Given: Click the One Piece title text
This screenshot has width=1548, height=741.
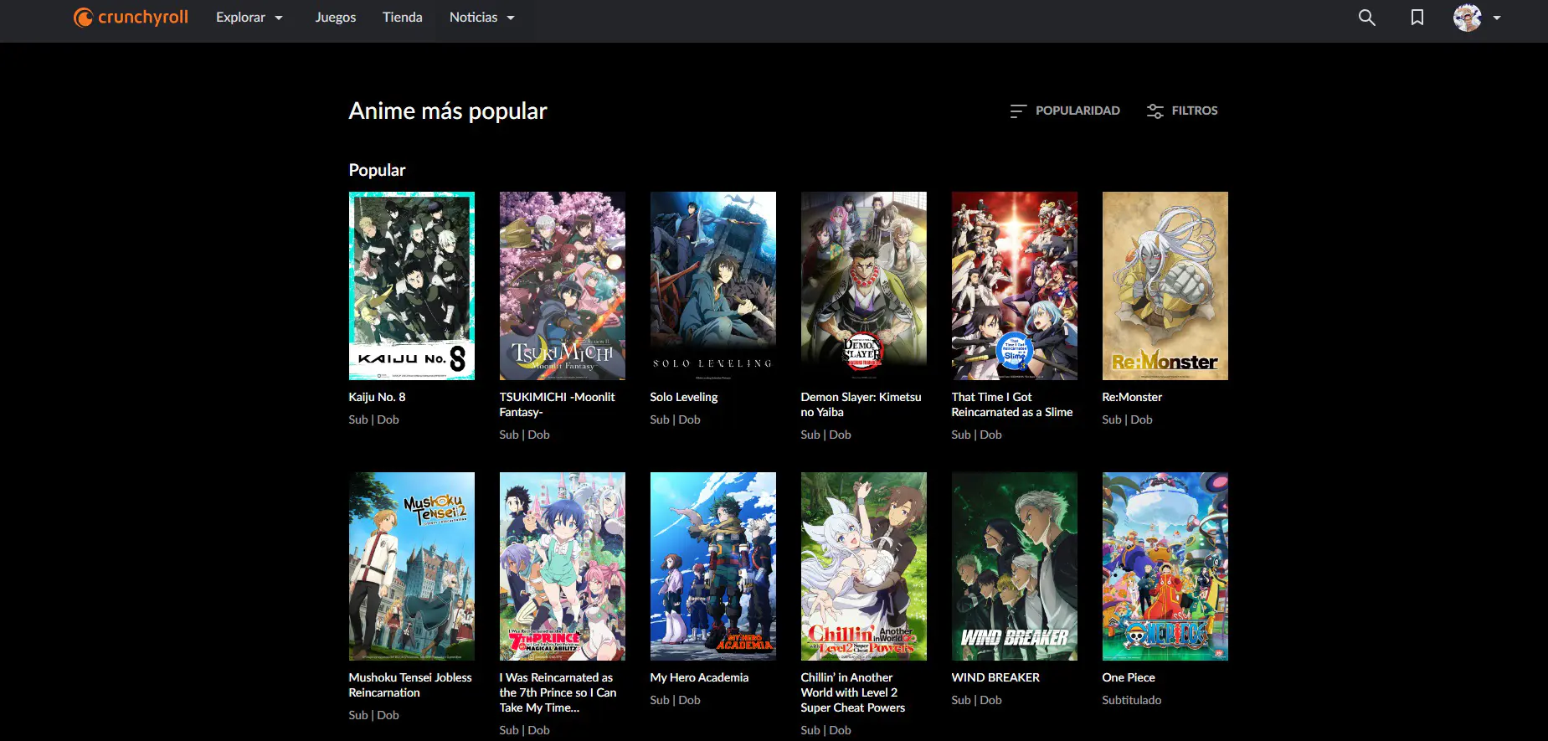Looking at the screenshot, I should pos(1129,677).
